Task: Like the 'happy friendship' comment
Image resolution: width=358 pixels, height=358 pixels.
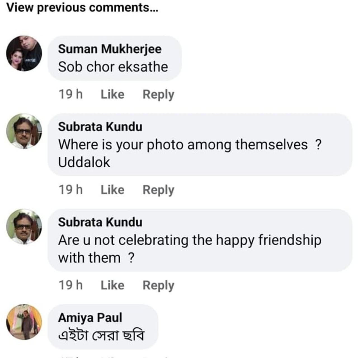Action: coord(112,285)
